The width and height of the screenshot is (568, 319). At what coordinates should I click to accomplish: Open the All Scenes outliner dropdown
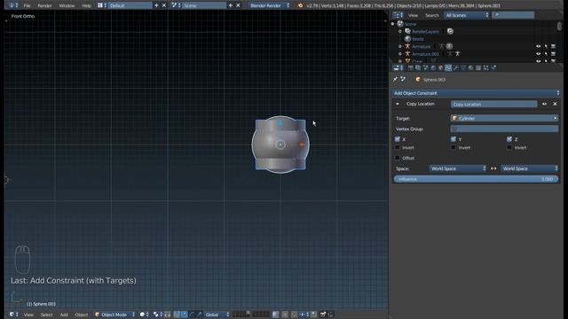coord(467,15)
